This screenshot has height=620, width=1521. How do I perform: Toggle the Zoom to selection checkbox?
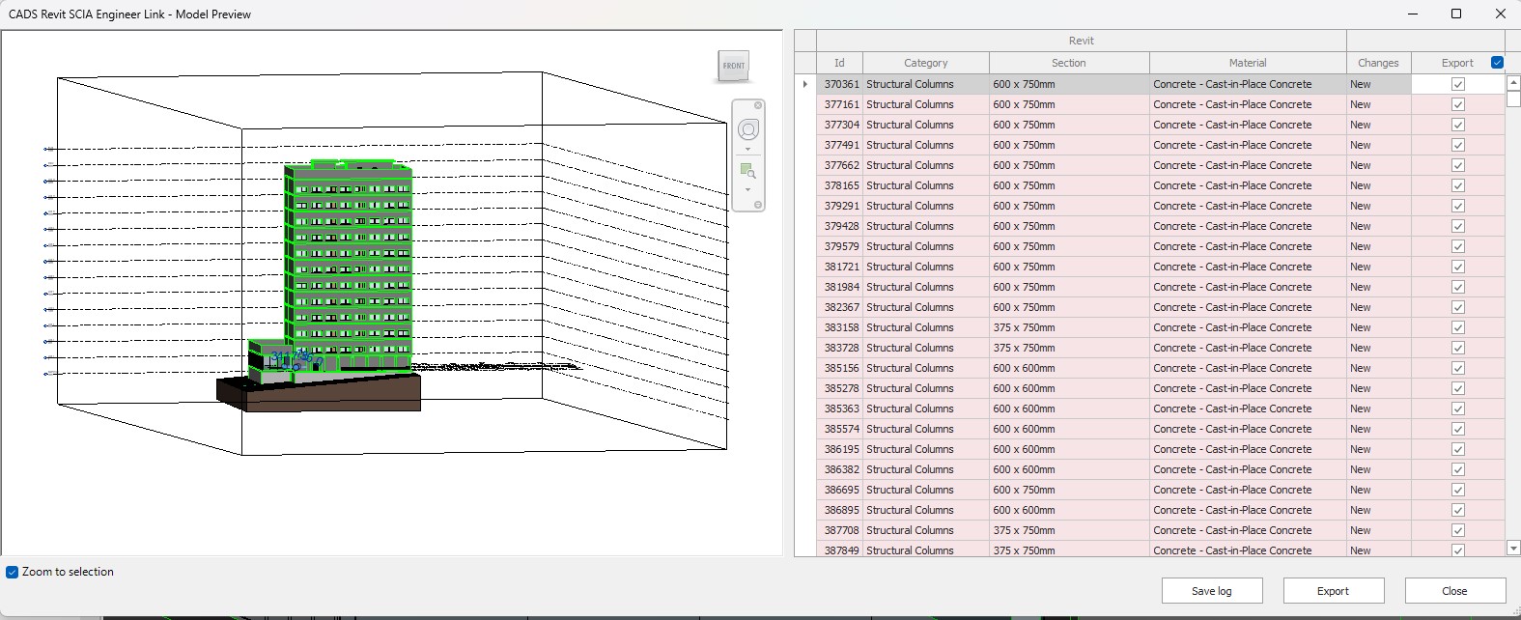click(x=13, y=572)
